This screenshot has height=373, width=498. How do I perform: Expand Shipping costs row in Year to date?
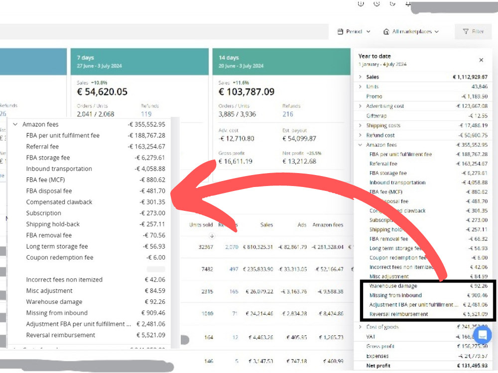[360, 125]
